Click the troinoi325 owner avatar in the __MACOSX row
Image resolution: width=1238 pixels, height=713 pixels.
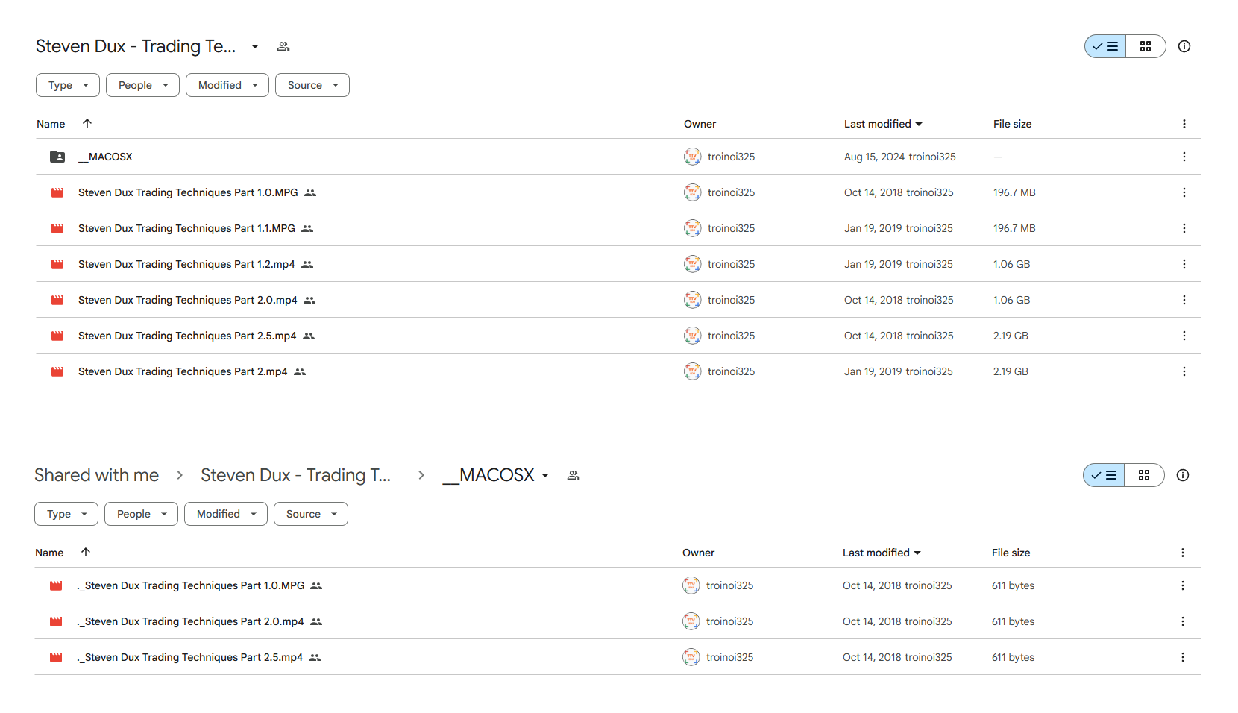click(x=692, y=157)
